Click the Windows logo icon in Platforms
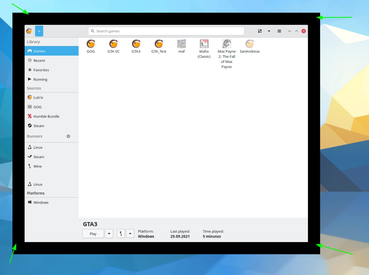The width and height of the screenshot is (369, 275). point(30,202)
